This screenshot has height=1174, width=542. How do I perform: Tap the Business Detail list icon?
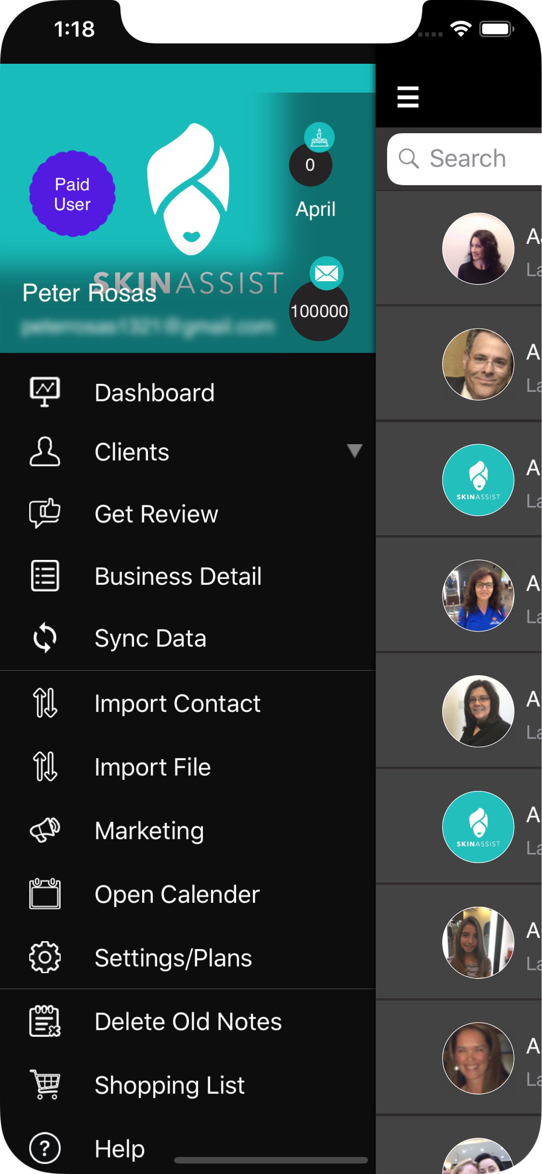(45, 576)
